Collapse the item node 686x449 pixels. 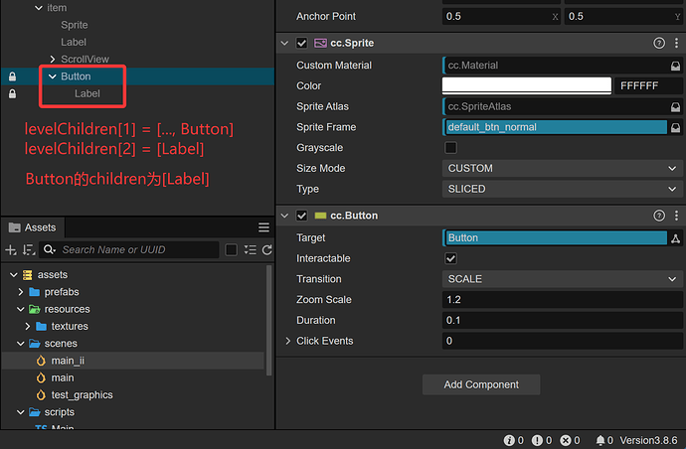[x=39, y=8]
